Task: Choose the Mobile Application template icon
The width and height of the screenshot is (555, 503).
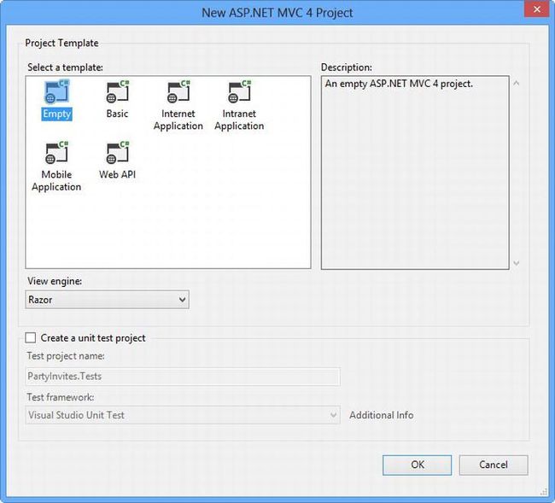Action: tap(56, 153)
